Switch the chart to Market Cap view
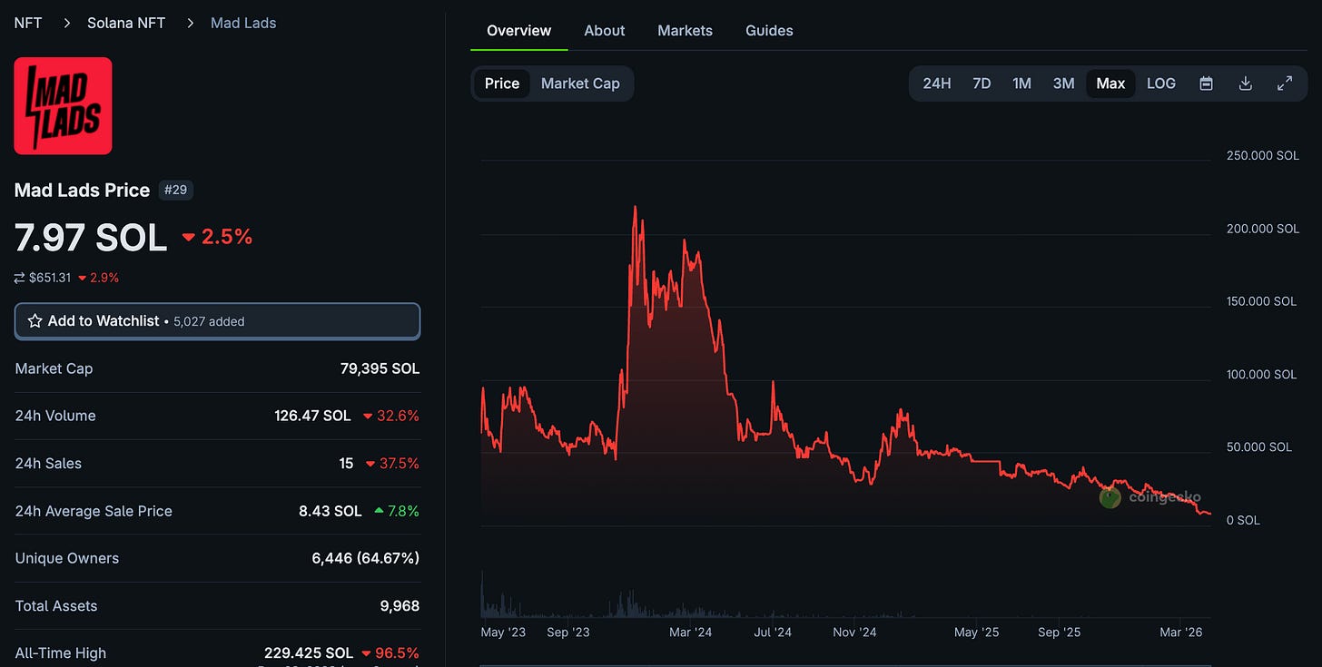The width and height of the screenshot is (1322, 667). (x=580, y=83)
